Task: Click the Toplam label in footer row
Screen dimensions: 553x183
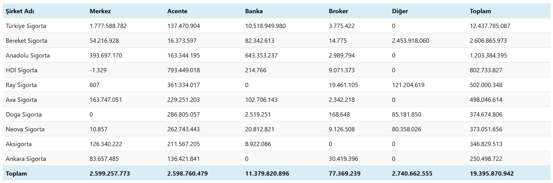Action: click(16, 173)
